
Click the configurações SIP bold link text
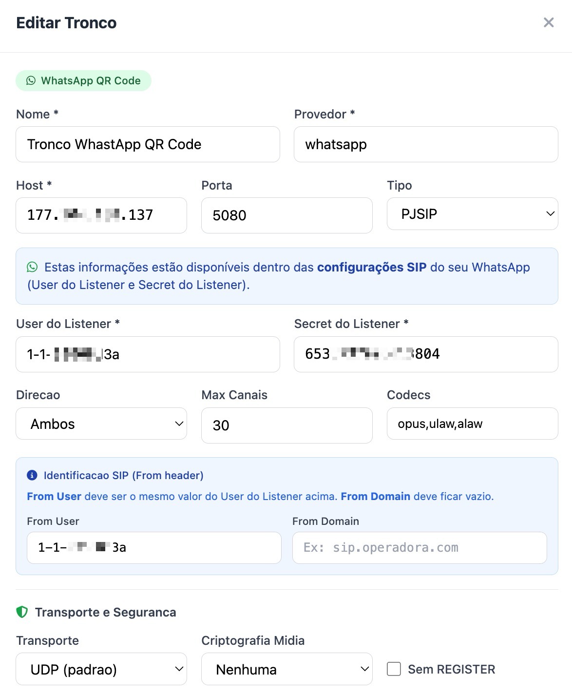372,267
